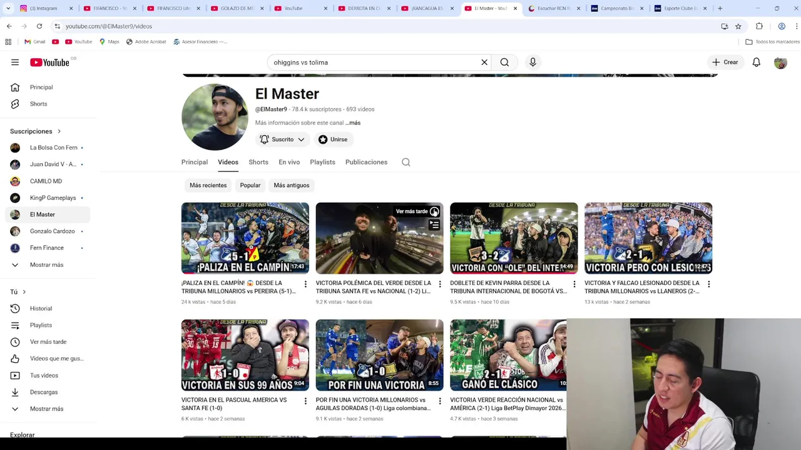Open Principal in the sidebar
The image size is (801, 450).
click(x=48, y=87)
